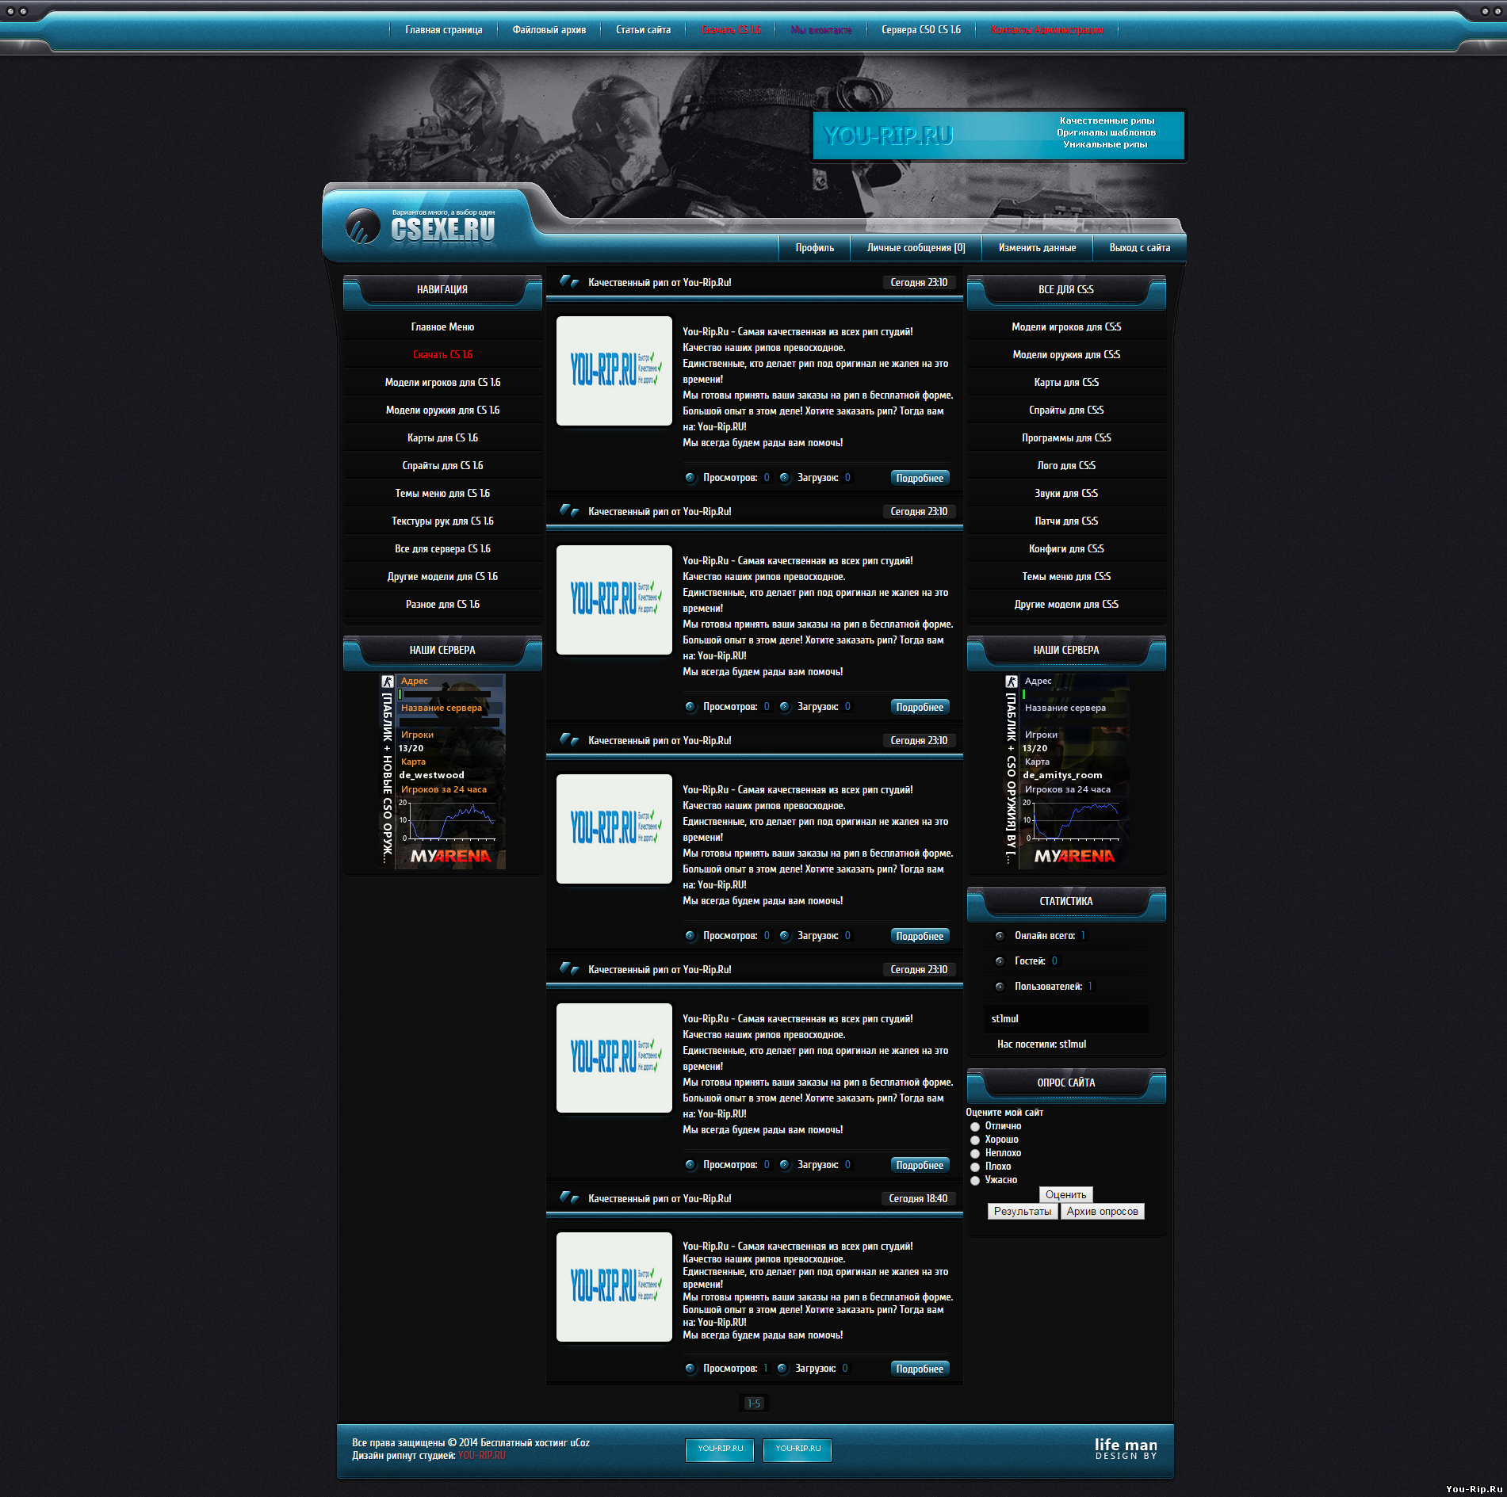Click the views icon beside first 'Просмотров'
Image resolution: width=1507 pixels, height=1497 pixels.
[x=690, y=478]
